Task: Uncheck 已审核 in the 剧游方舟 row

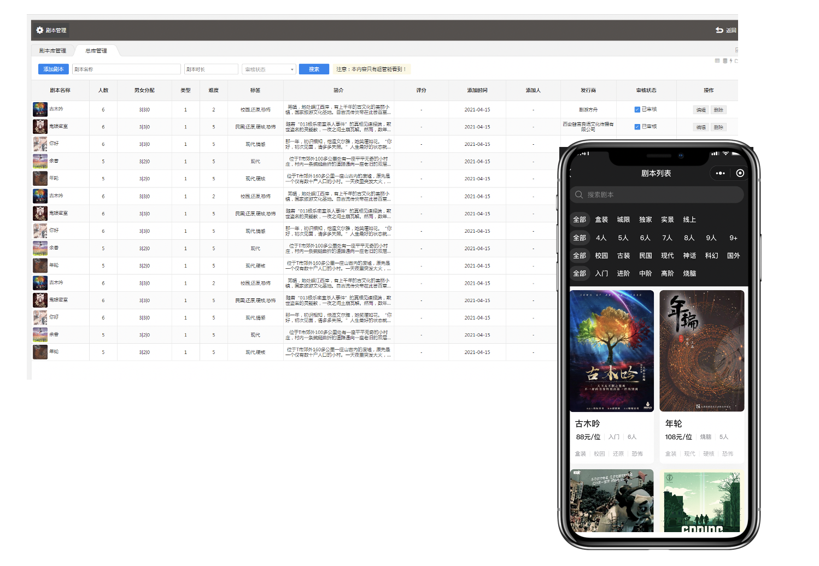Action: [637, 109]
